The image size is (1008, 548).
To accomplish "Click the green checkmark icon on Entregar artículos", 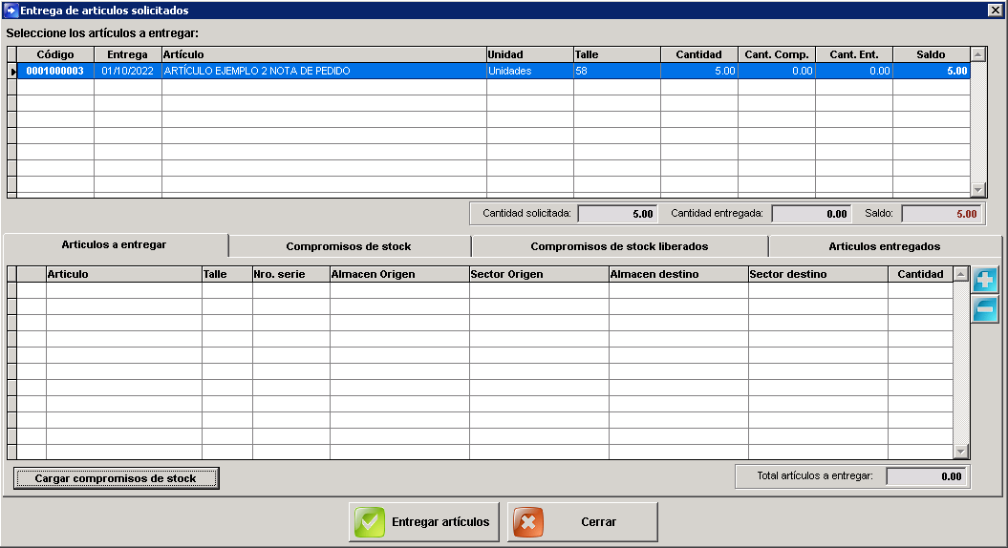I will tap(370, 522).
